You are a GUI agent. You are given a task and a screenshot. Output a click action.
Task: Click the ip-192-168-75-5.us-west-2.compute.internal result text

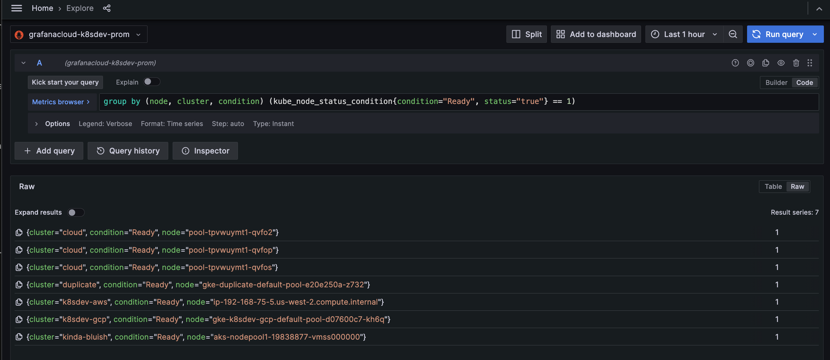pos(295,302)
